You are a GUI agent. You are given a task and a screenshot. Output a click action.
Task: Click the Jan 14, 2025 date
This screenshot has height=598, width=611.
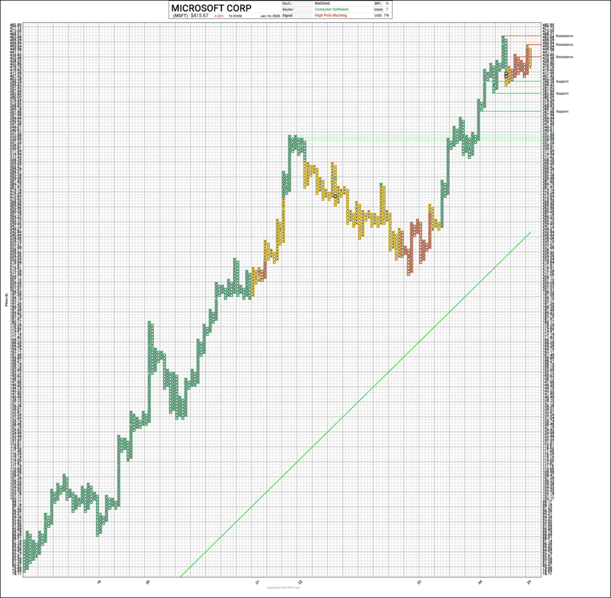pos(270,16)
